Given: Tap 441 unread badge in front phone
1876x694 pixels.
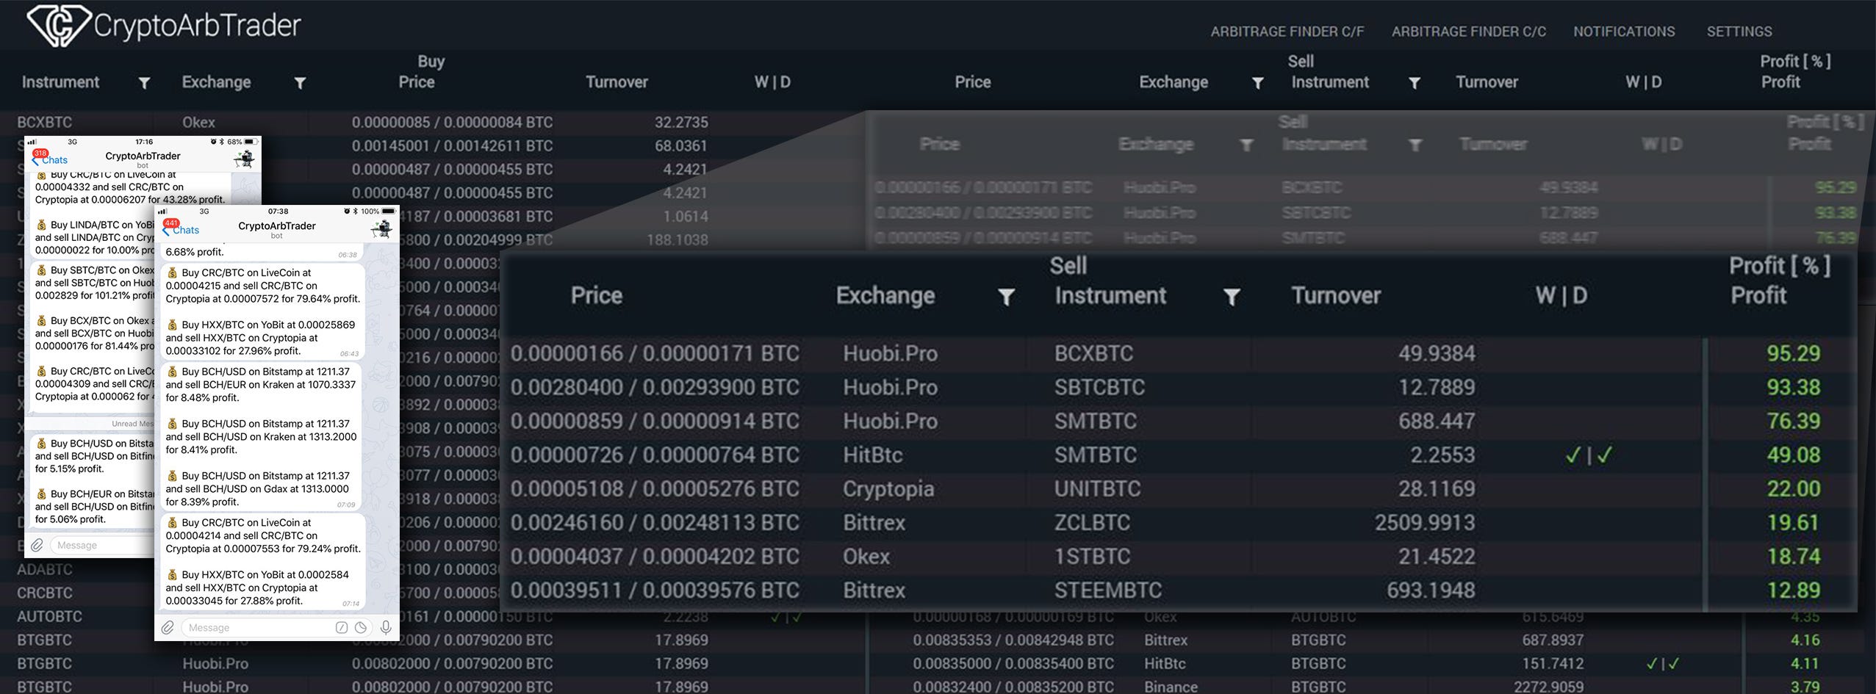Looking at the screenshot, I should click(171, 223).
